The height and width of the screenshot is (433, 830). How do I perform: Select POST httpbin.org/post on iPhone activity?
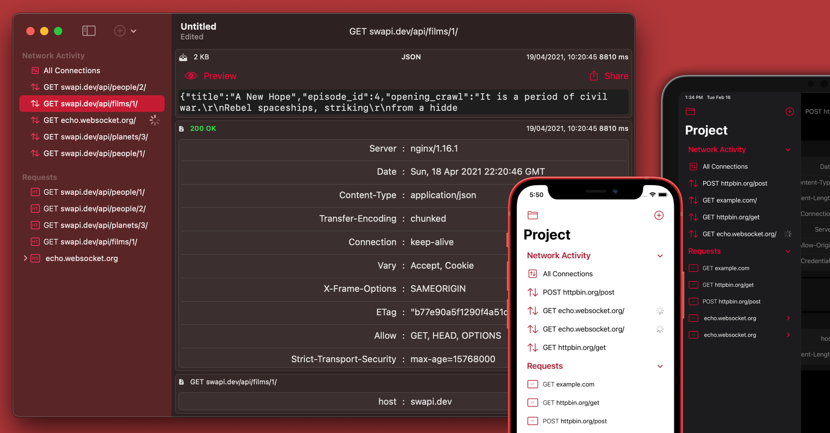(578, 292)
